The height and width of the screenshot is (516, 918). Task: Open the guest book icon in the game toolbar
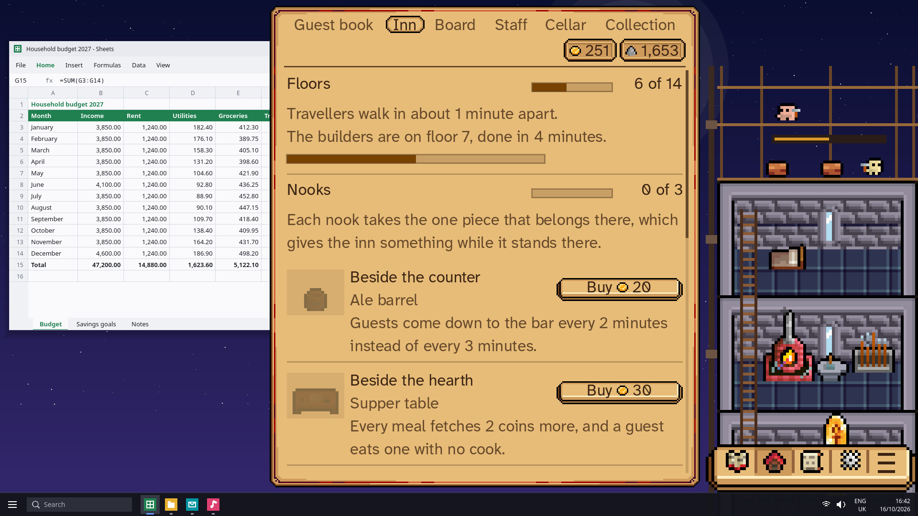point(737,462)
